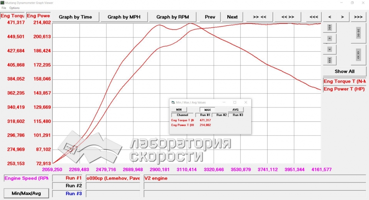
Task: Close the Min / Max / Avg Values window
Action: point(245,102)
